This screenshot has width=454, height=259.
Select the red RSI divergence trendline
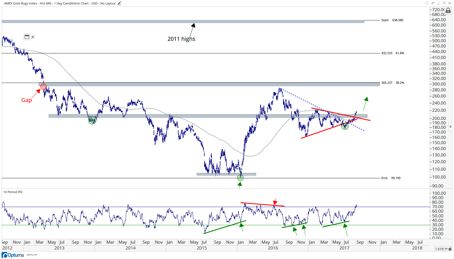263,204
